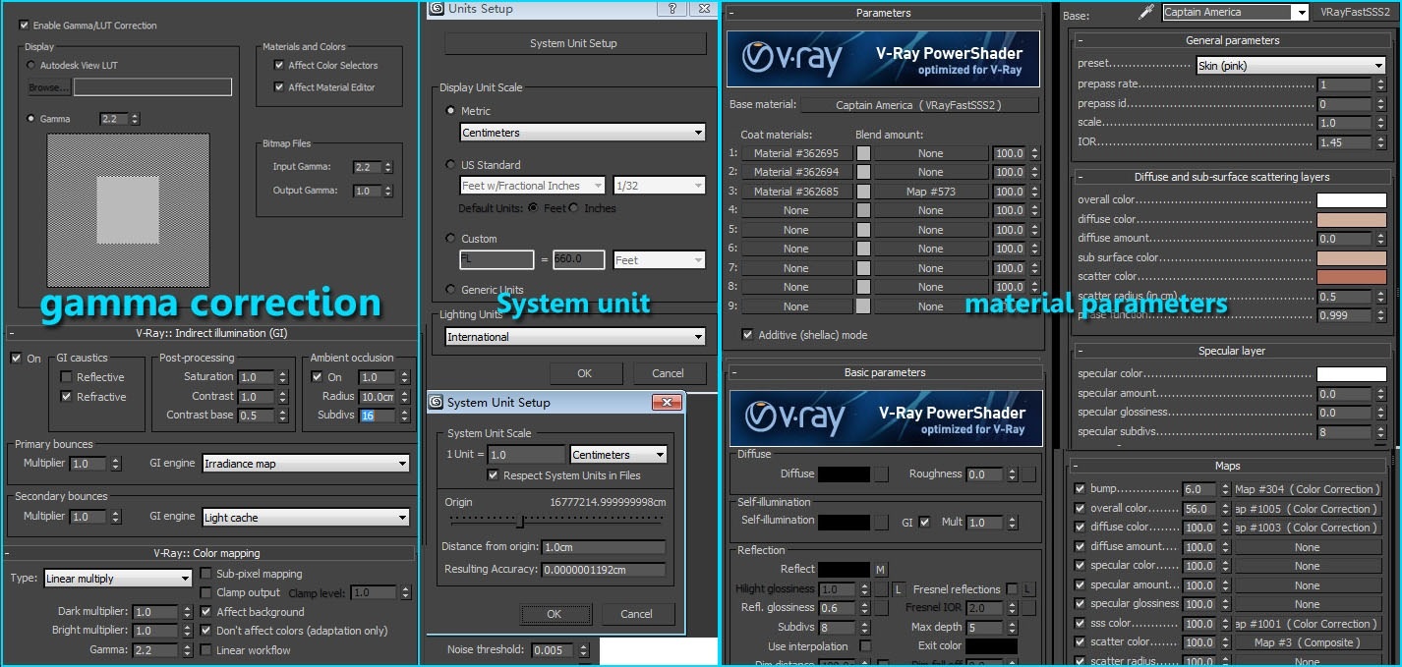The image size is (1402, 667).
Task: Open the Exit color black swatch
Action: [991, 646]
